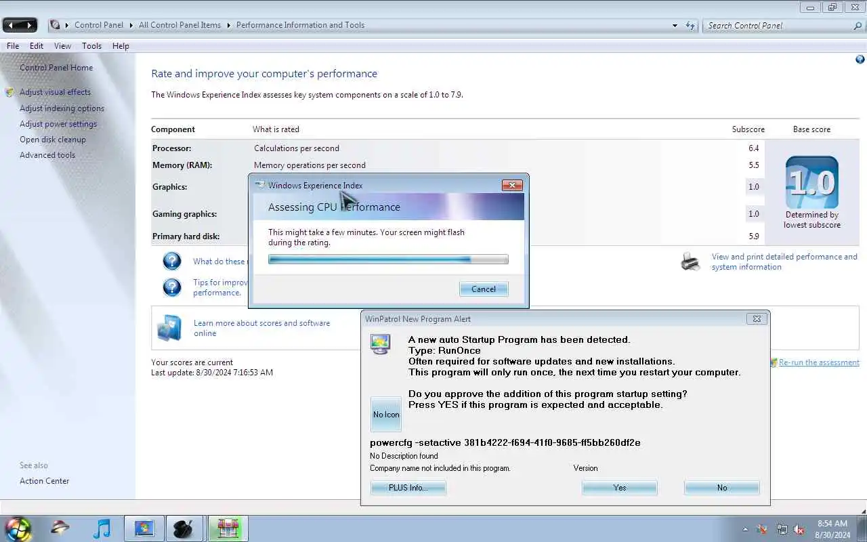
Task: Expand the arrow after Control Panel breadcrumb
Action: coord(131,25)
